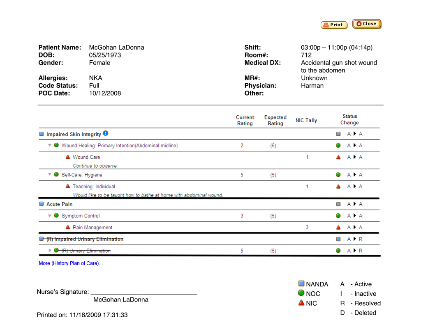Click the green NOC circle before Self-Care: Hygiene
421x329 pixels.
pyautogui.click(x=56, y=174)
